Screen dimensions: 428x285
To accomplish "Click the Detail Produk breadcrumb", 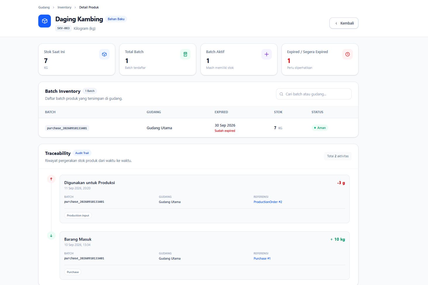I will (89, 7).
